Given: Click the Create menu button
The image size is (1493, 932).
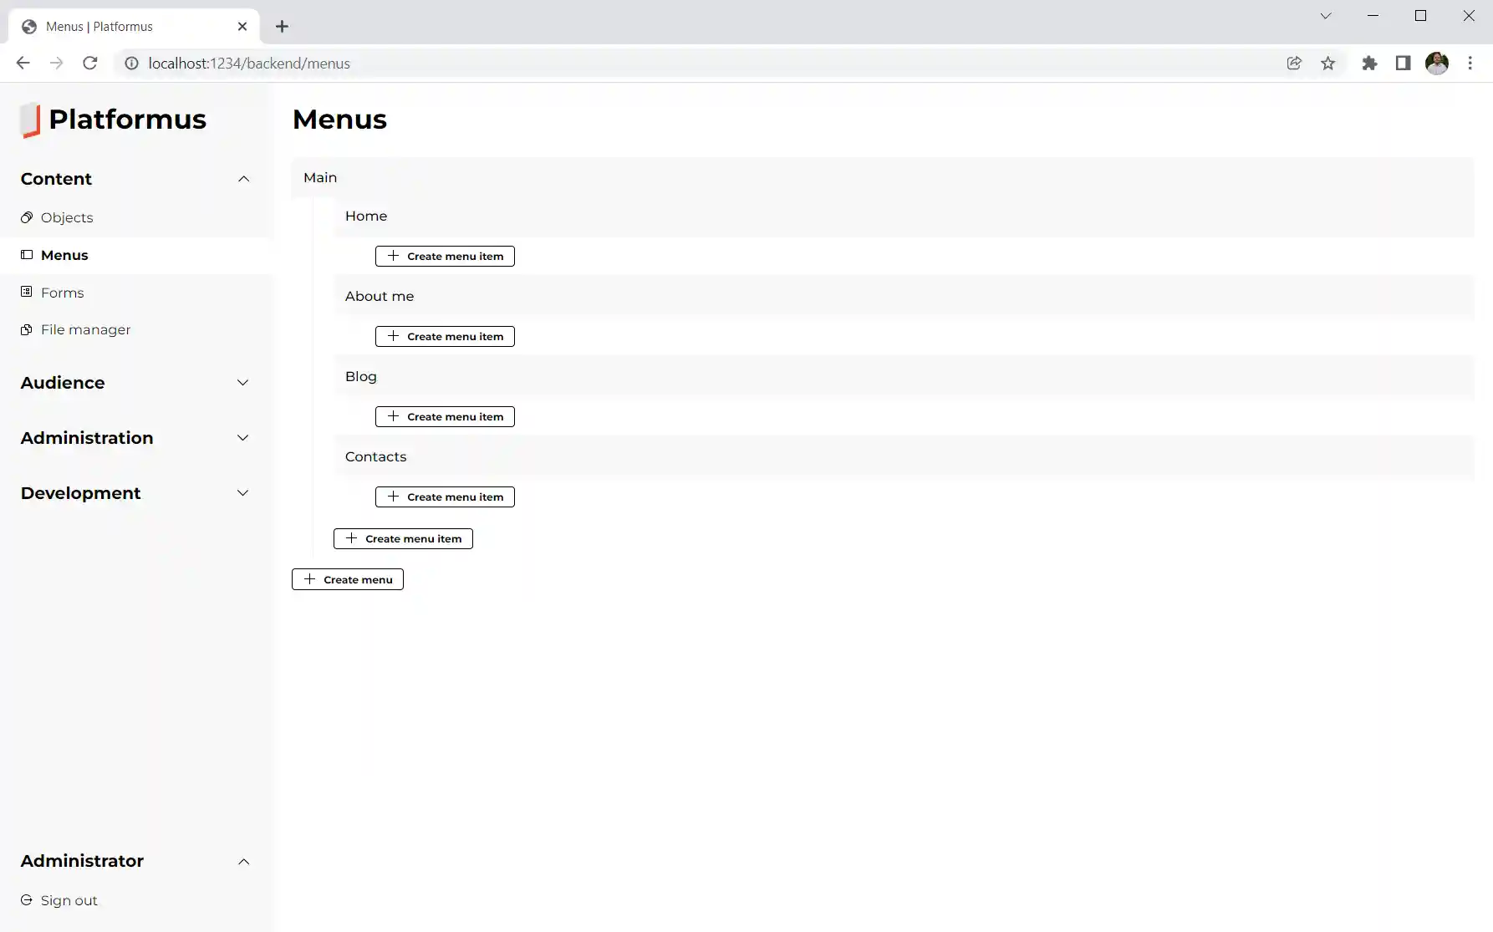Looking at the screenshot, I should (x=347, y=578).
